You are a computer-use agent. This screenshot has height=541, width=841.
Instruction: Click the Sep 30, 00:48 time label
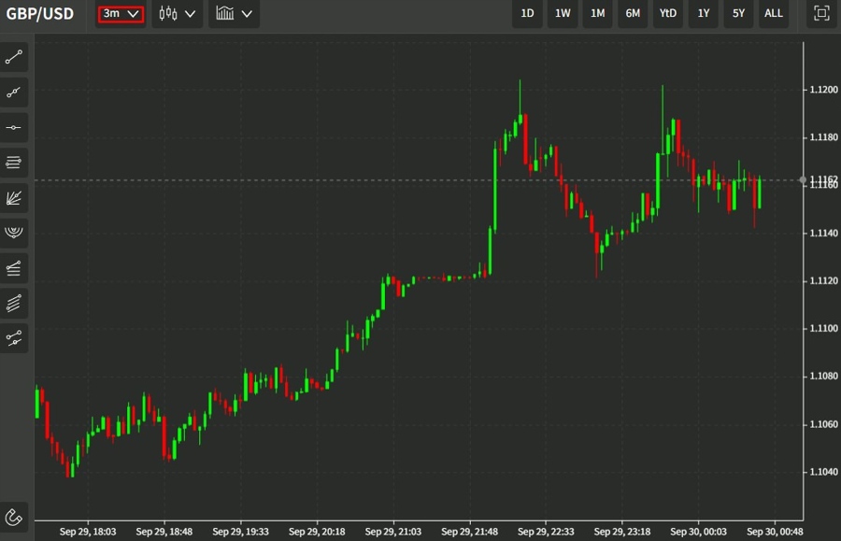[775, 532]
